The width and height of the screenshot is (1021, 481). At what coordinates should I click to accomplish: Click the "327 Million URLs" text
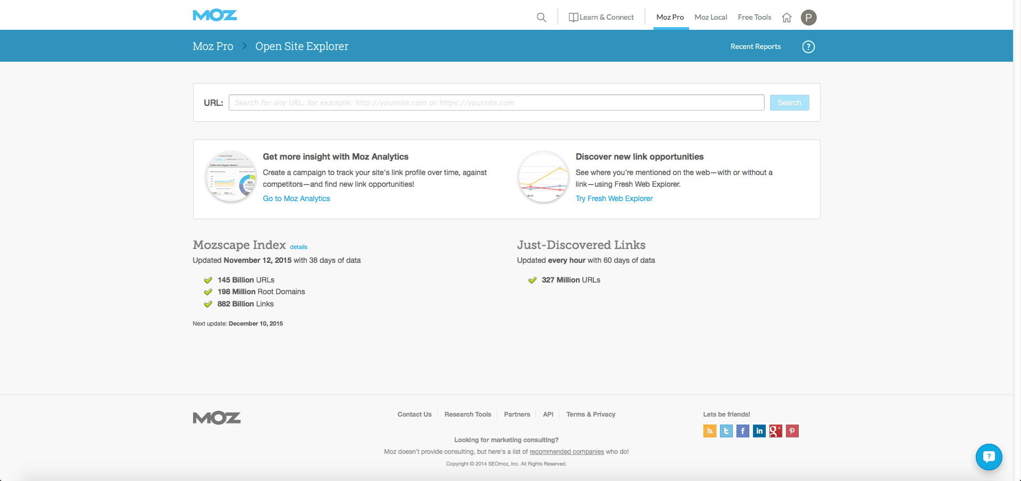click(x=571, y=280)
